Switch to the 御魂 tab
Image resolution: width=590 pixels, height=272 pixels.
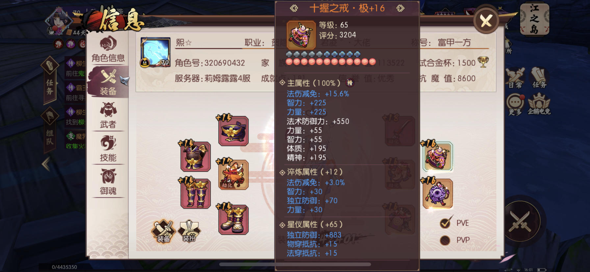pos(108,182)
